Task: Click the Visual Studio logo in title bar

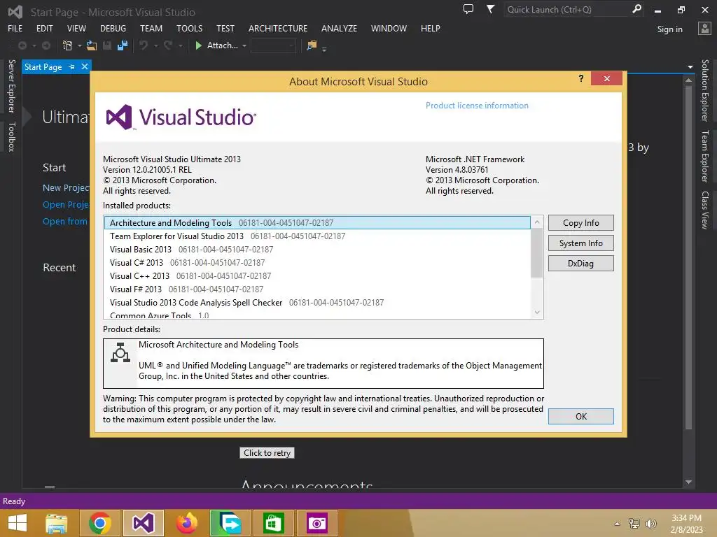Action: (x=15, y=12)
